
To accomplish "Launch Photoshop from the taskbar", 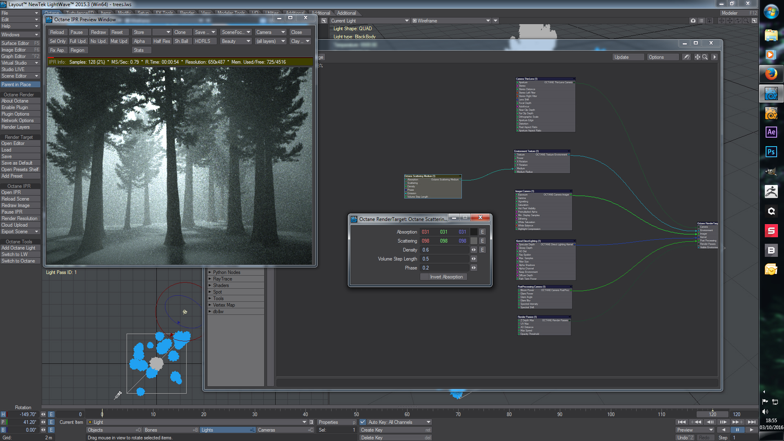I will [x=771, y=152].
